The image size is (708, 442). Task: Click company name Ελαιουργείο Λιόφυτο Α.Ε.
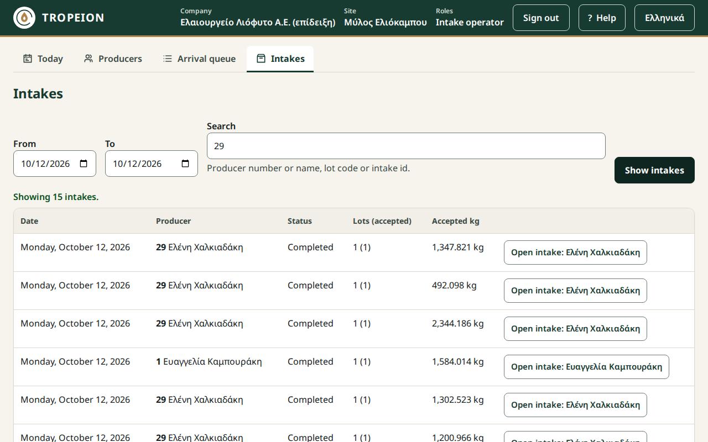point(258,23)
